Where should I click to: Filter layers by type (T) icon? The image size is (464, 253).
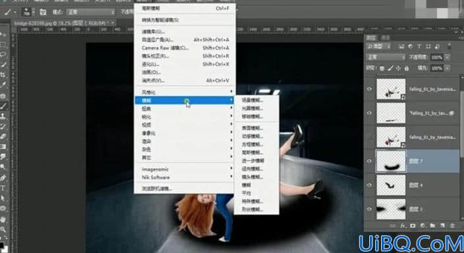[419, 46]
